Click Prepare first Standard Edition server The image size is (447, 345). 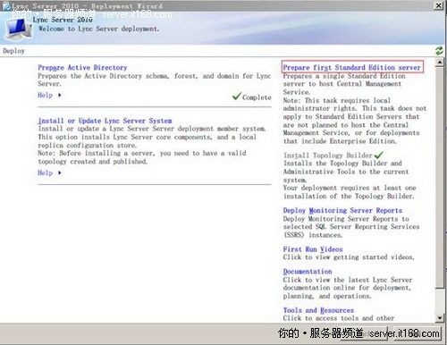tap(351, 68)
